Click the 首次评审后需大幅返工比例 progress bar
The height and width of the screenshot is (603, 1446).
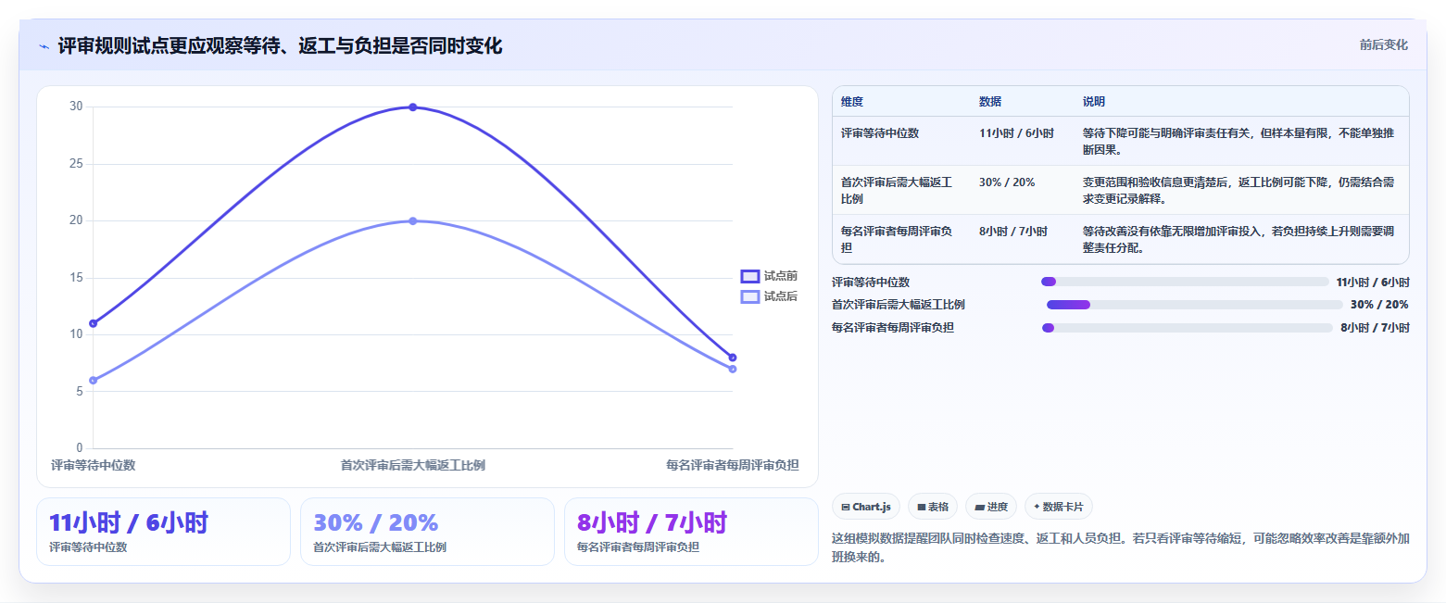tap(1194, 305)
